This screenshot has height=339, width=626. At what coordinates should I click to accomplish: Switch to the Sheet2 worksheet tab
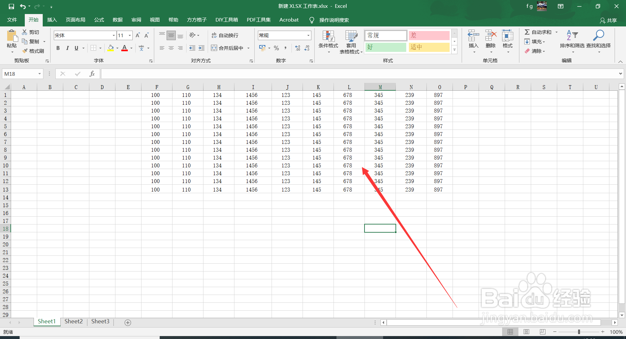coord(73,321)
